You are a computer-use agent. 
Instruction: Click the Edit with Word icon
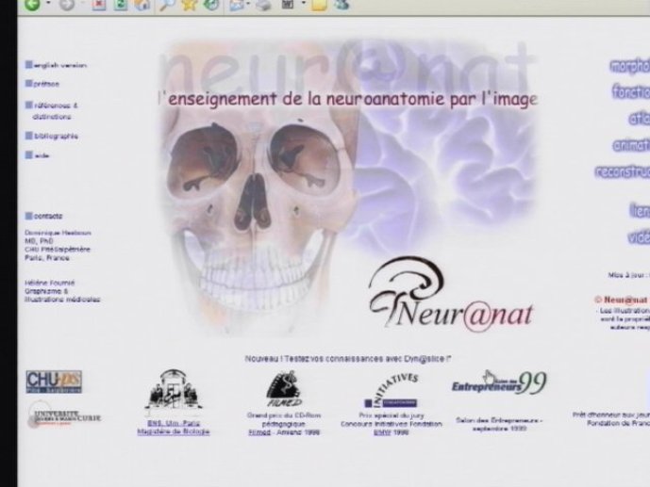coord(288,4)
